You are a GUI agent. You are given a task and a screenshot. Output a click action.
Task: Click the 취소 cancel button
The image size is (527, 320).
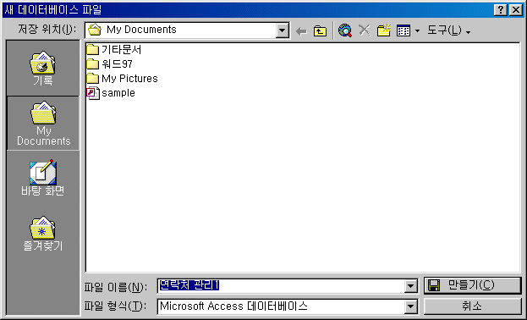[472, 306]
